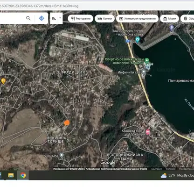Open the weather widget showing 55°F

click(x=177, y=175)
